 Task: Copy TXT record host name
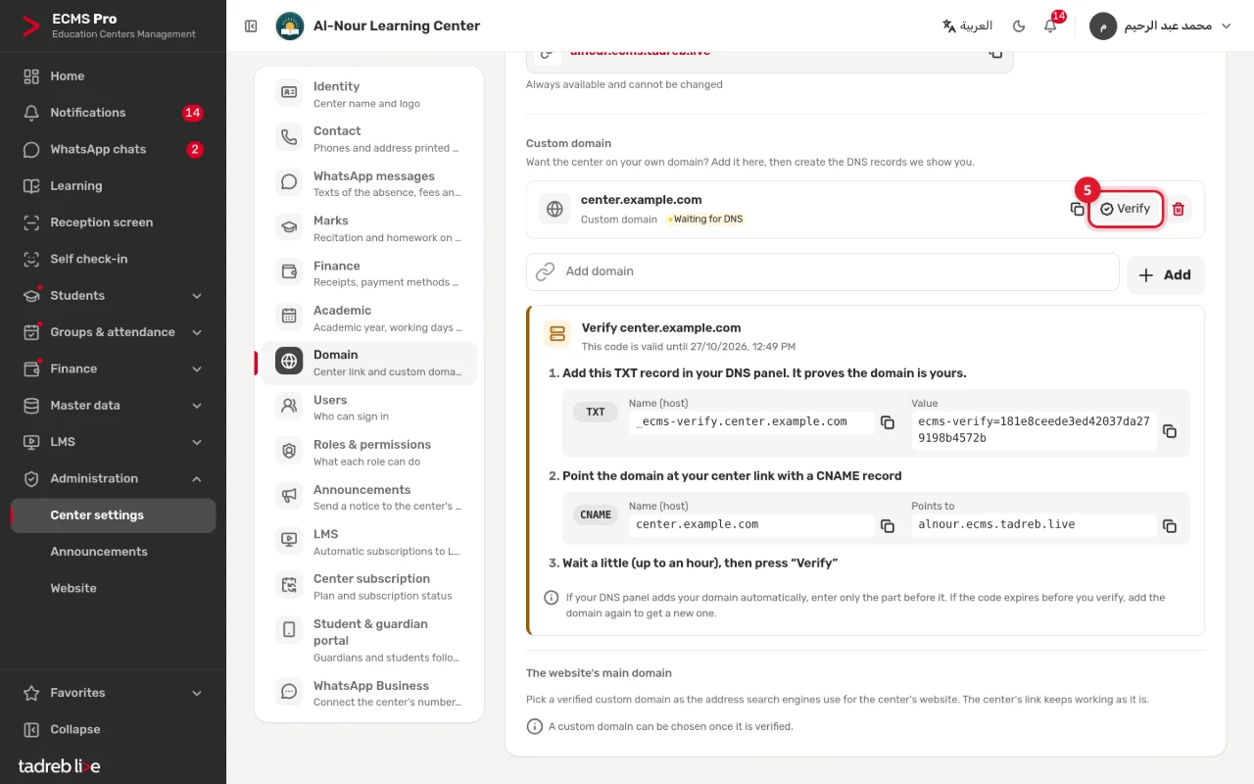[888, 422]
